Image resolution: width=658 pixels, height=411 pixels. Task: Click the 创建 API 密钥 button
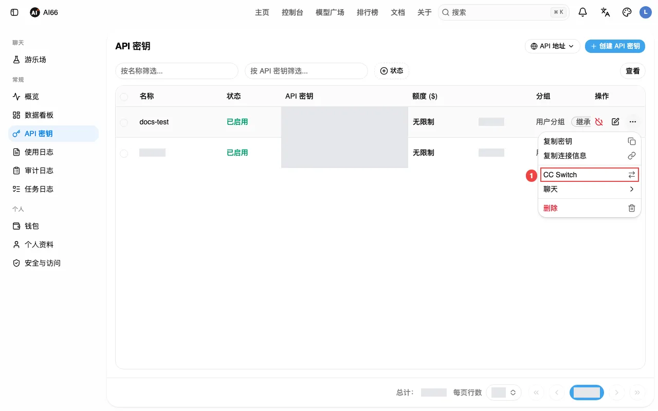615,46
